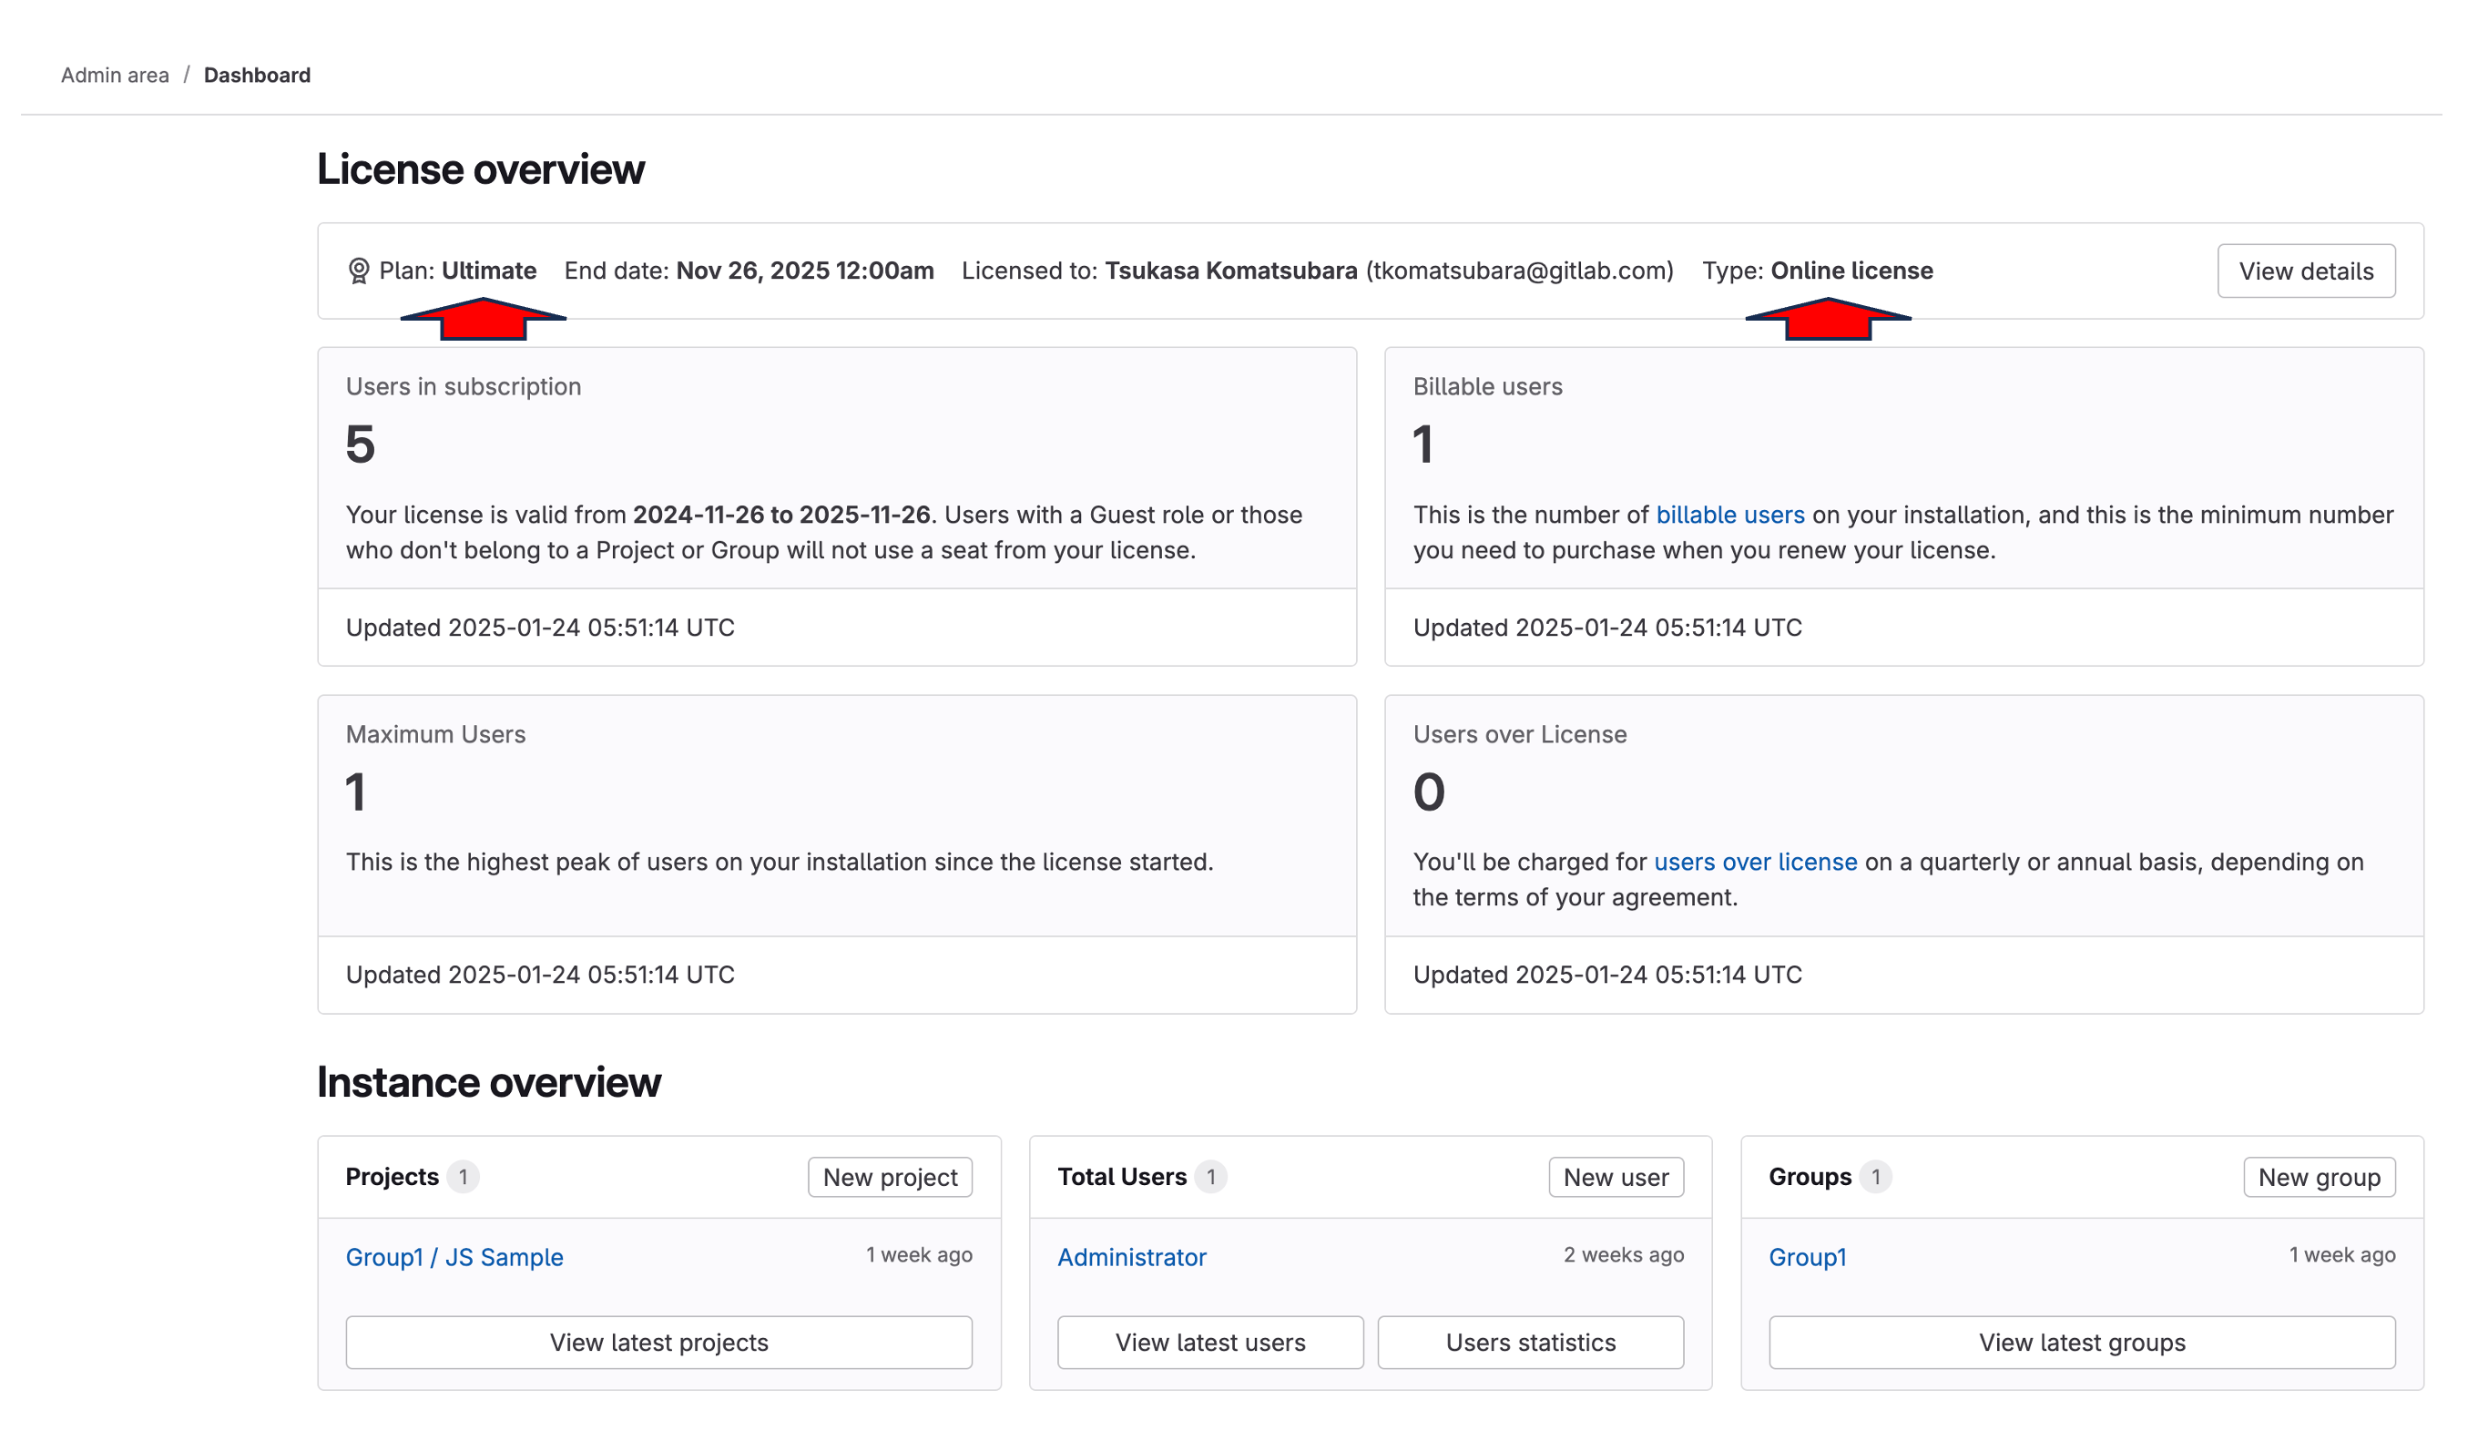Open the billable users link
Viewport: 2488px width, 1441px height.
click(x=1729, y=515)
